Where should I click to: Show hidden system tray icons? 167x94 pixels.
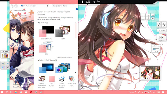coord(142,92)
